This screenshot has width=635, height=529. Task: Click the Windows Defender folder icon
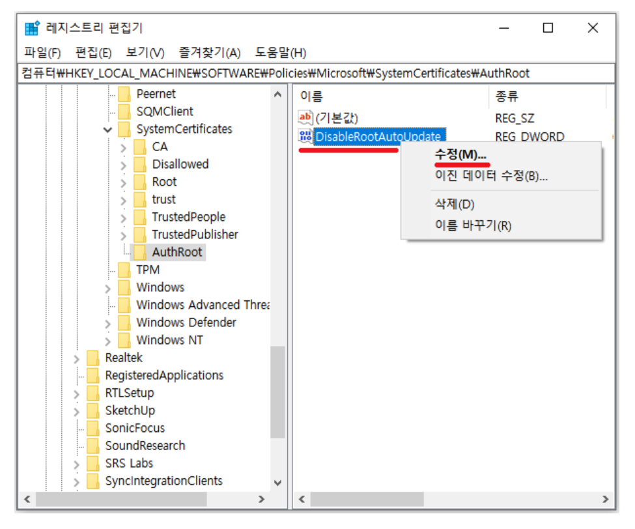pos(124,323)
